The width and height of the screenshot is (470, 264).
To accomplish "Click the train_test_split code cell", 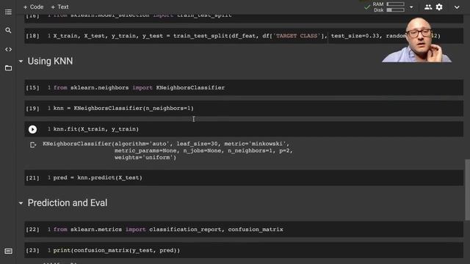I will point(244,36).
